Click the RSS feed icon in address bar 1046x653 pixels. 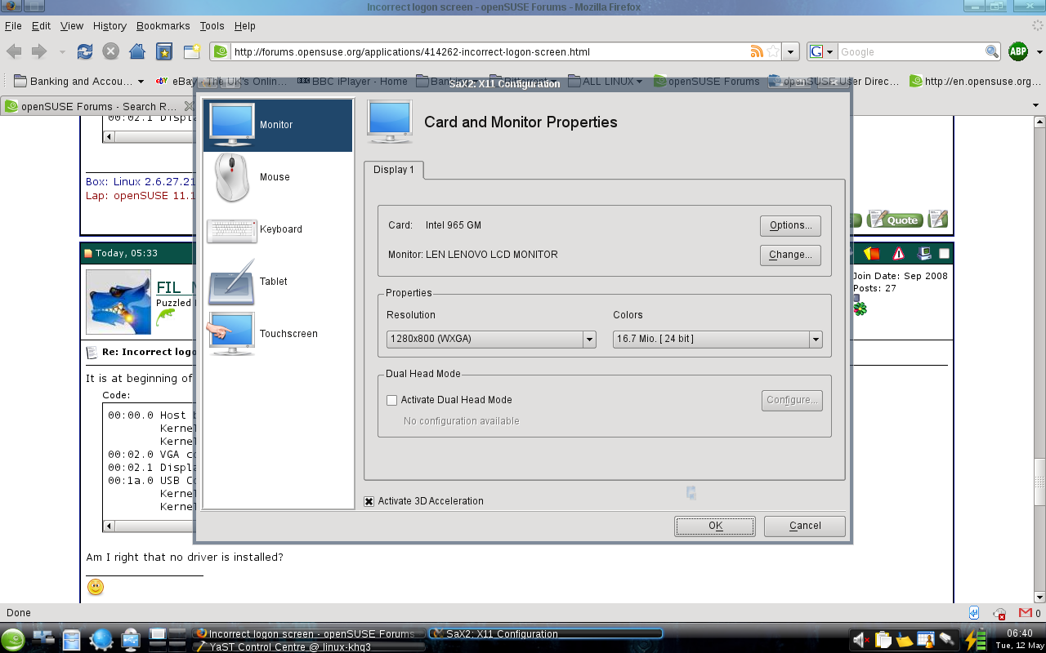pos(757,51)
